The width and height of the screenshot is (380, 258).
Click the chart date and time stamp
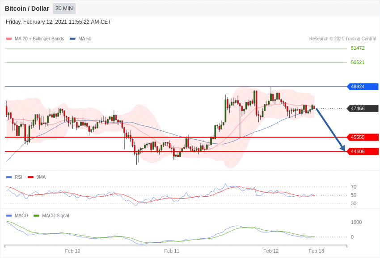tap(59, 22)
